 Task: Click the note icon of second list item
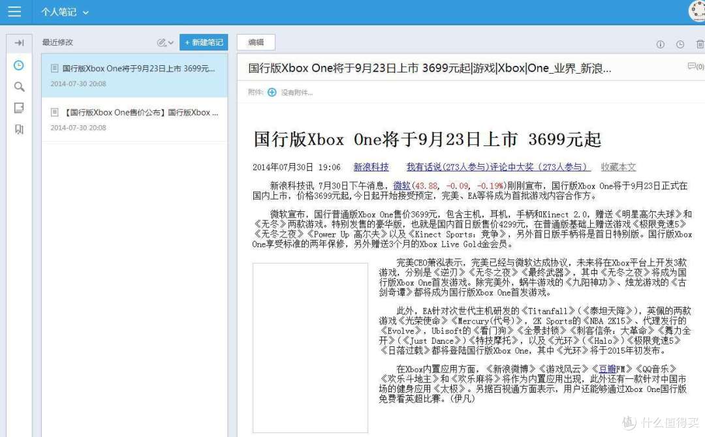[54, 112]
